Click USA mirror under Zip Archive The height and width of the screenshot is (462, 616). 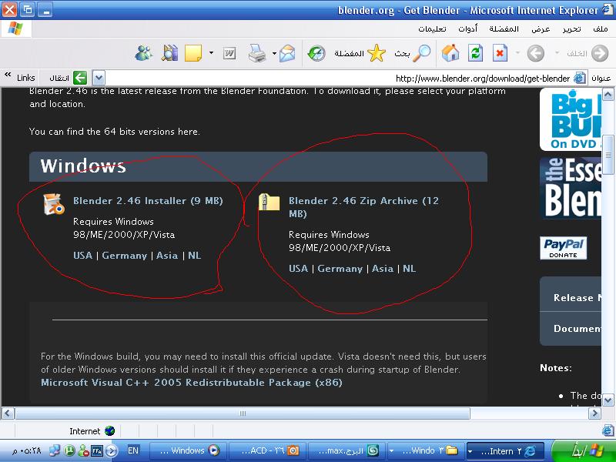(x=299, y=269)
